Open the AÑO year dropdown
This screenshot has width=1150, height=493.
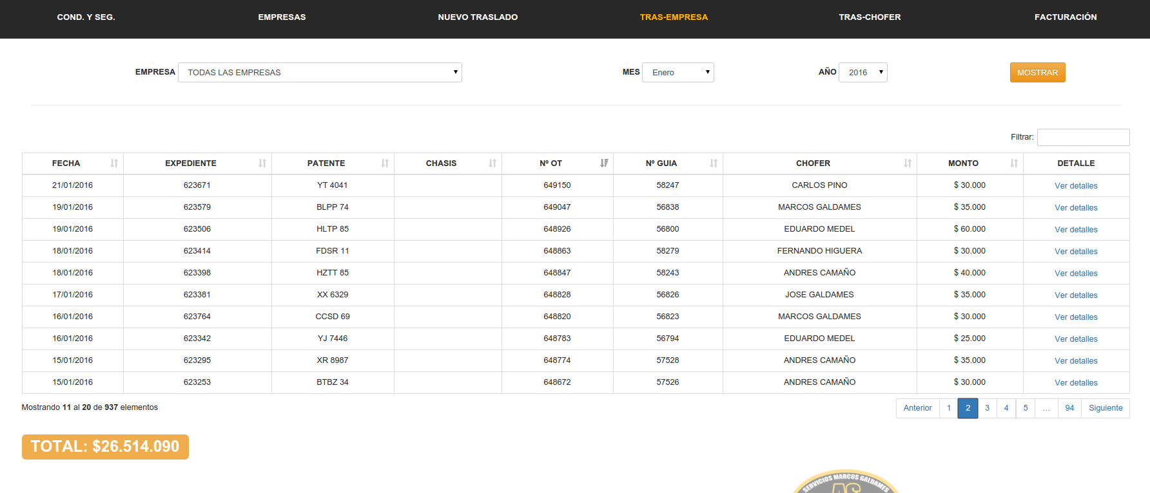click(862, 73)
